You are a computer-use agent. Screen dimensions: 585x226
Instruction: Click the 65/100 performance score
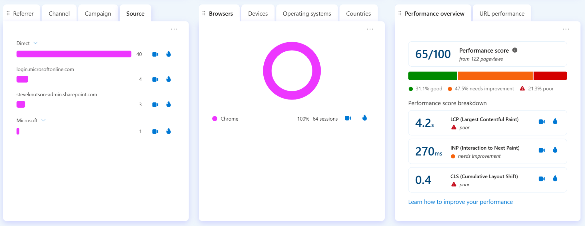point(433,54)
